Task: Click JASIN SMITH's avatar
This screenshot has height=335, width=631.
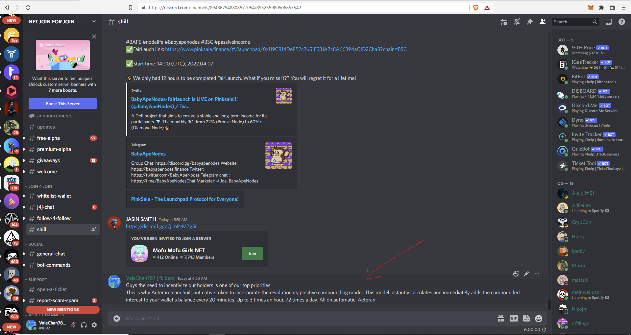Action: pyautogui.click(x=114, y=223)
